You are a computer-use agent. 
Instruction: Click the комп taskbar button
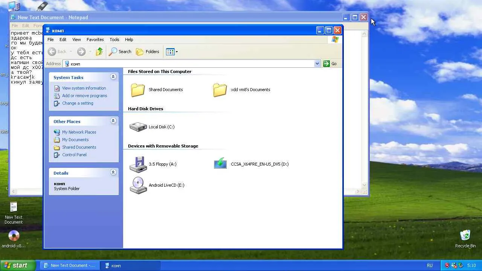(x=130, y=265)
